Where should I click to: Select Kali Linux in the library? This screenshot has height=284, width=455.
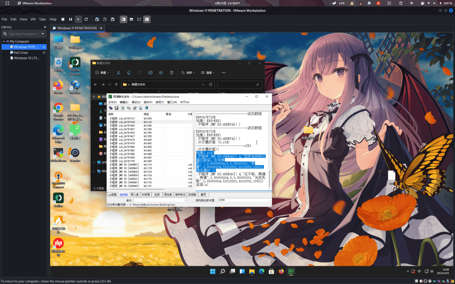[21, 52]
